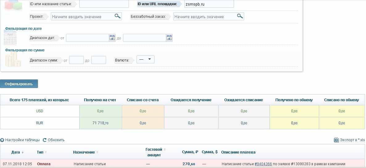The height and width of the screenshot is (168, 366).
Task: Click the Excel export icon
Action: click(x=336, y=140)
